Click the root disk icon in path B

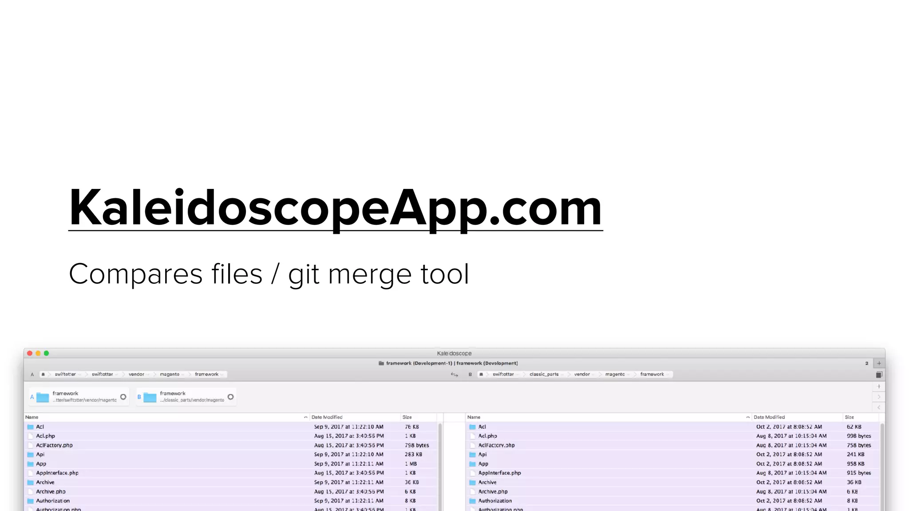pyautogui.click(x=481, y=374)
